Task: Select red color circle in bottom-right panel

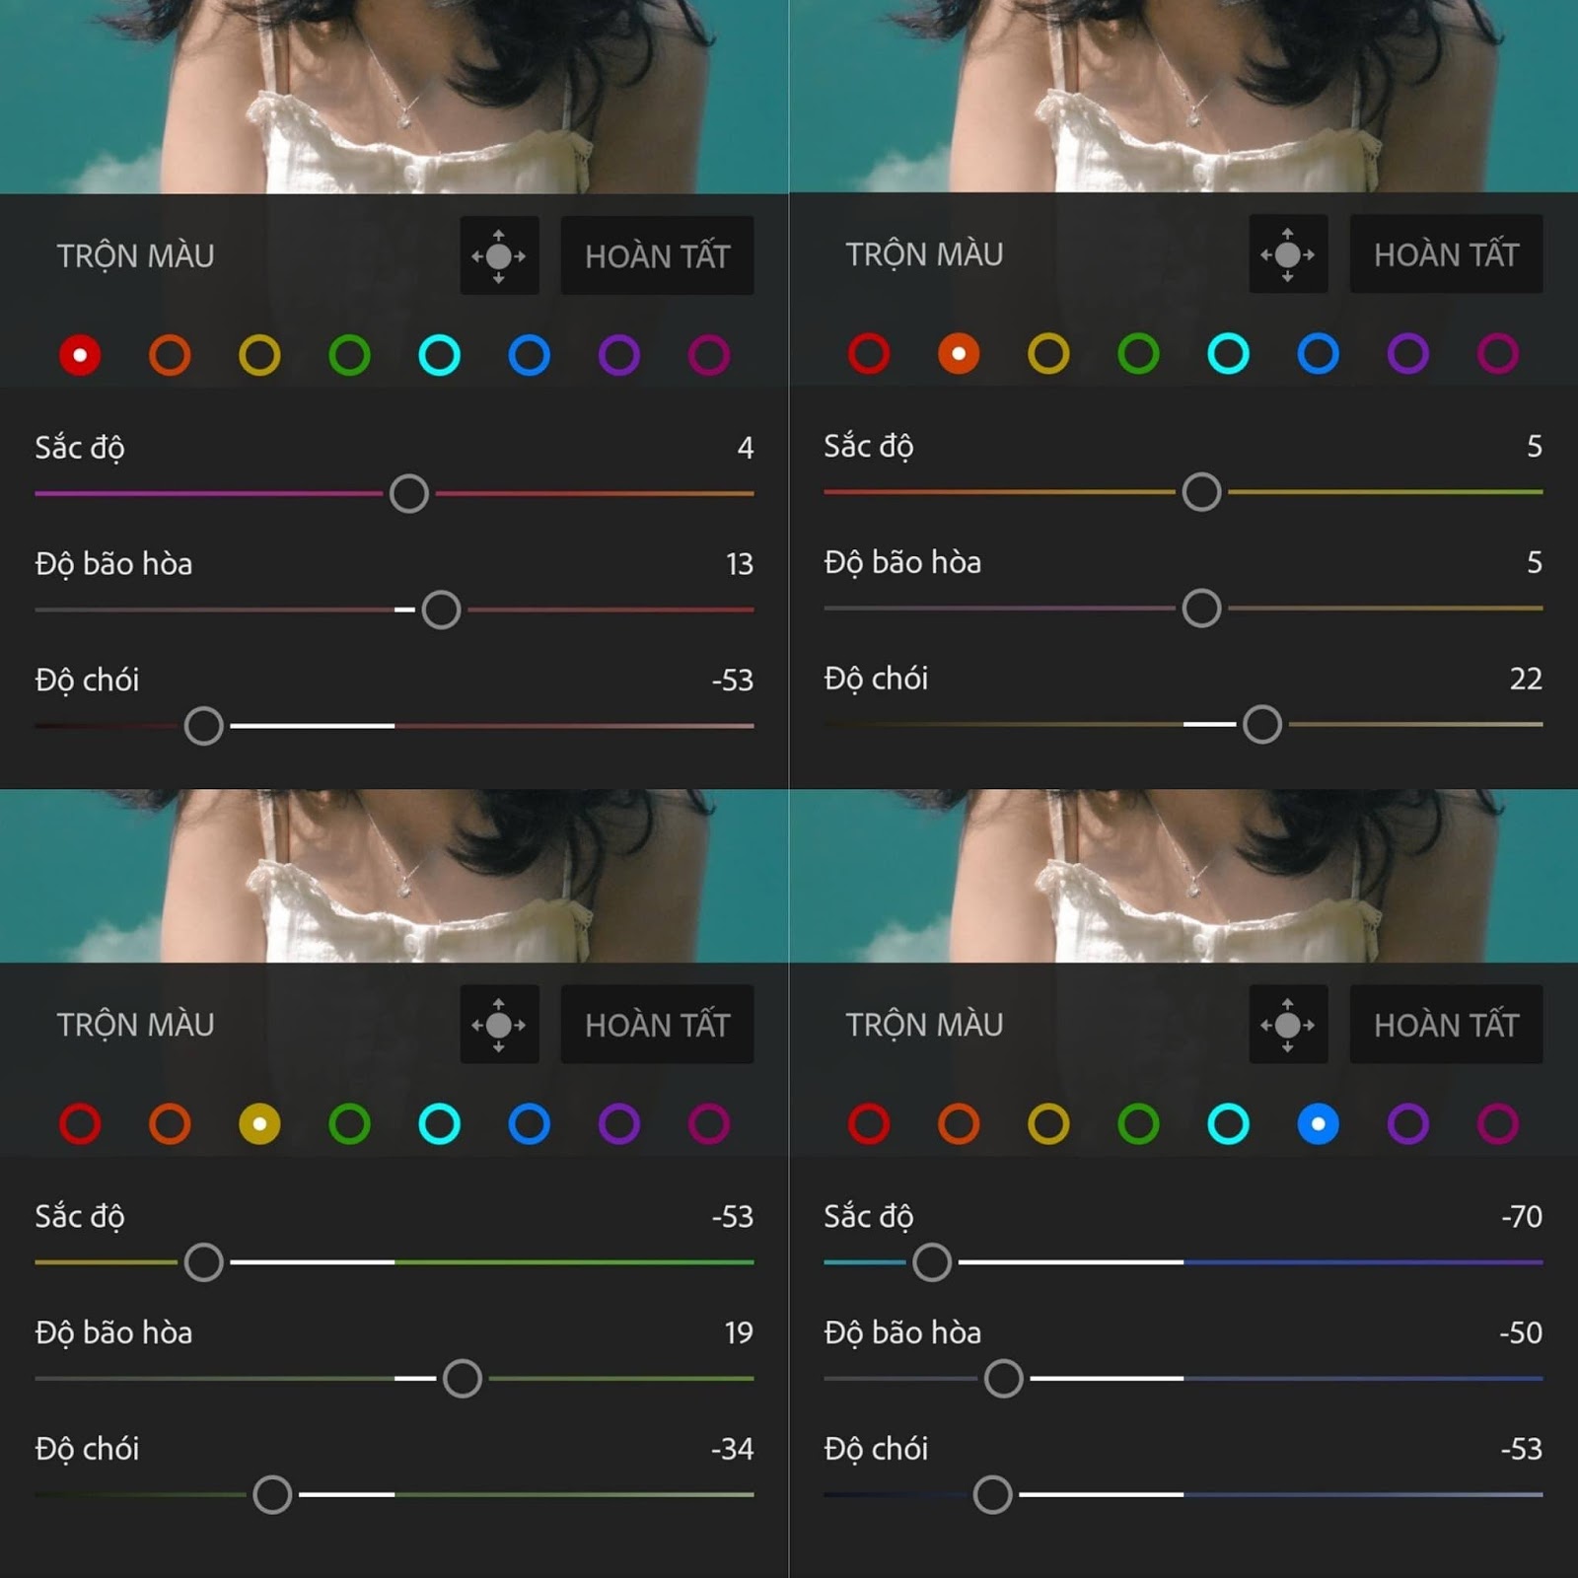Action: pyautogui.click(x=869, y=1123)
